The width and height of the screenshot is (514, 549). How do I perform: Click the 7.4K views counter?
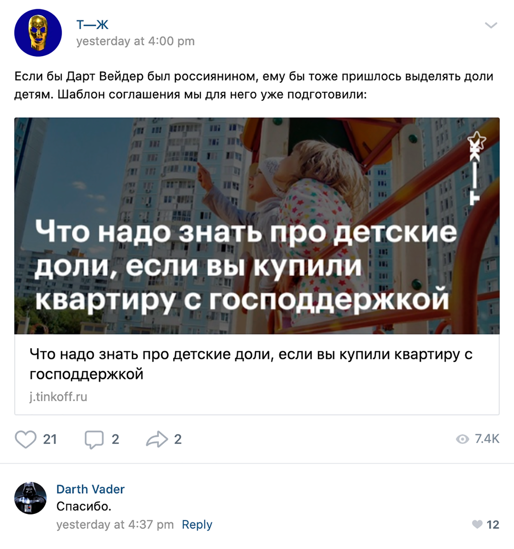487,439
